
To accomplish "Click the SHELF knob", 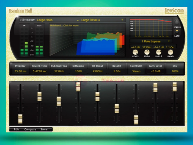I will tap(158, 52).
